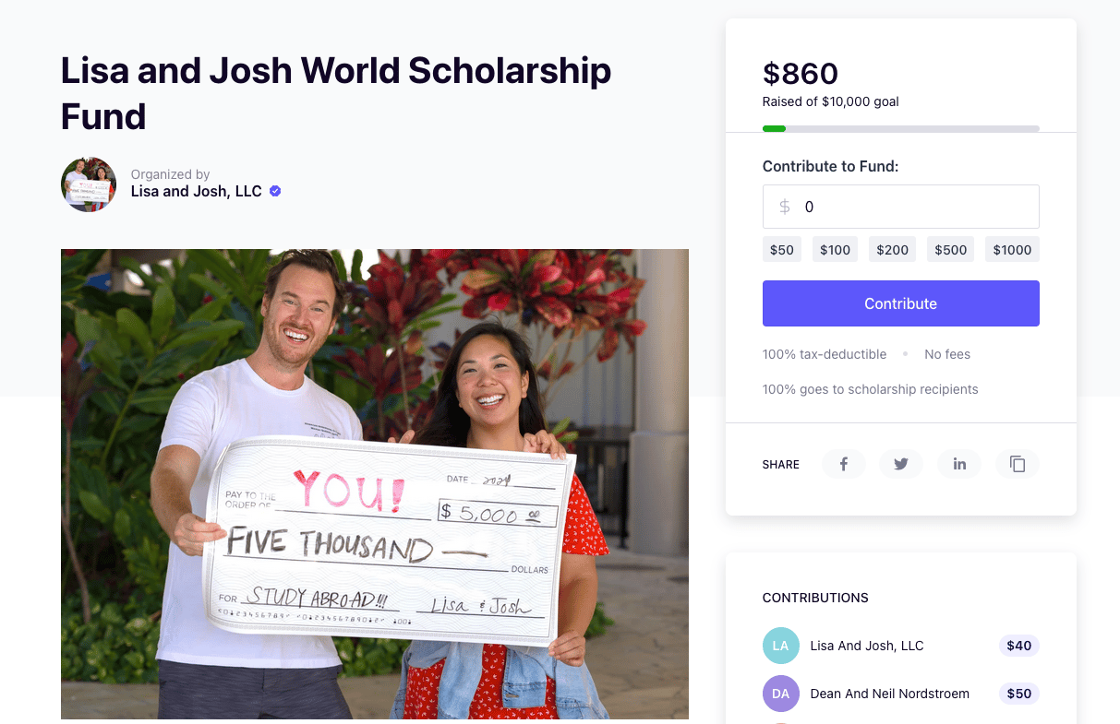Share fundraiser on LinkedIn

click(959, 464)
